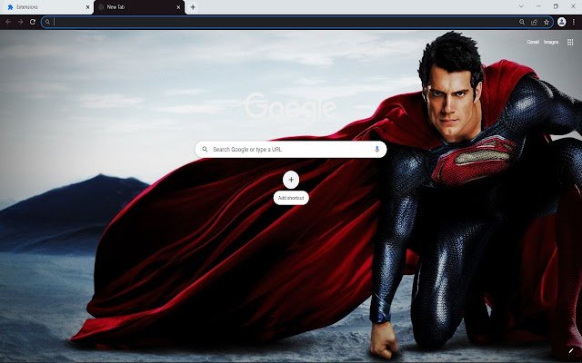Minimize the Chrome window

538,6
